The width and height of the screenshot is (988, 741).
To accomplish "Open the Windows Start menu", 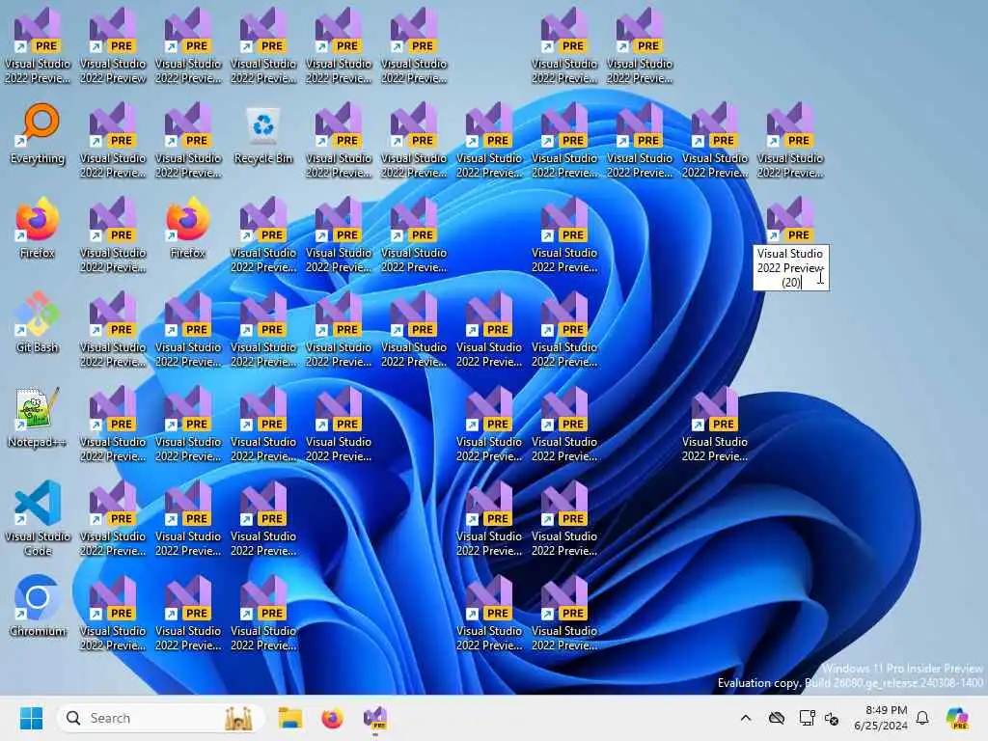I will (x=31, y=718).
